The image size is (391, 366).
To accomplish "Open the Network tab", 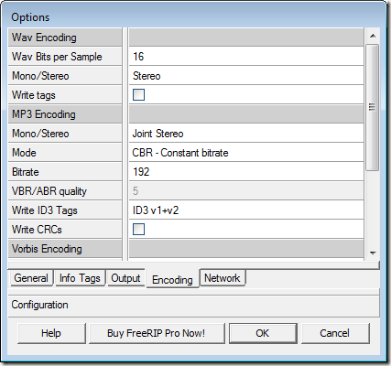I will (x=223, y=278).
